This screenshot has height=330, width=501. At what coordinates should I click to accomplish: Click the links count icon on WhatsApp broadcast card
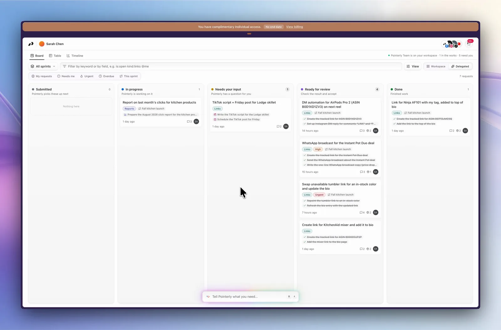369,172
